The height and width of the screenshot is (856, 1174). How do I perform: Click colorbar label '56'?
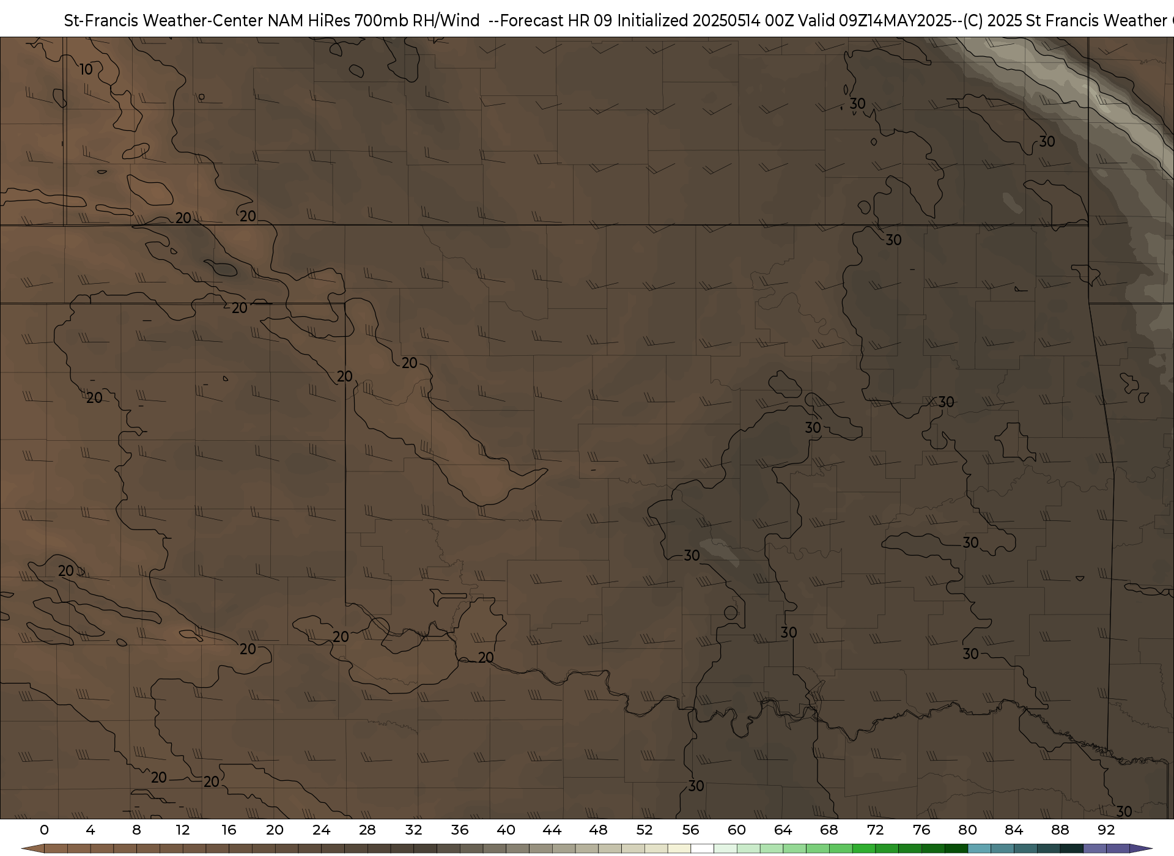point(690,830)
